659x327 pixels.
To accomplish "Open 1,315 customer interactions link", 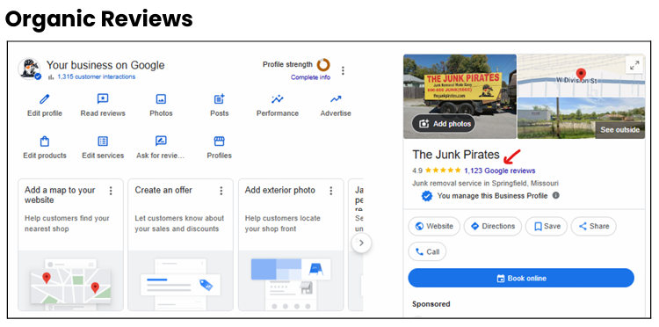I will (97, 77).
